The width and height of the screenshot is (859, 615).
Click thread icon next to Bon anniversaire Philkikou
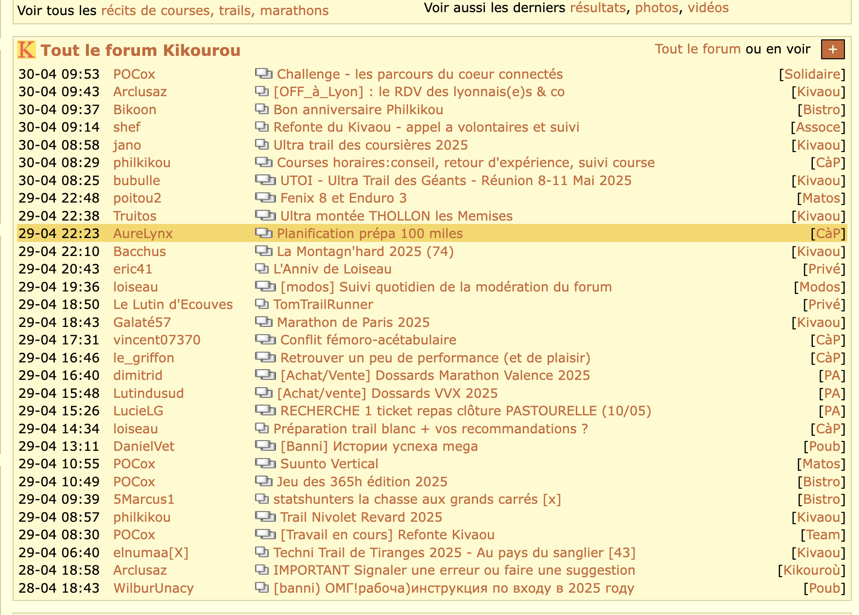[x=262, y=109]
